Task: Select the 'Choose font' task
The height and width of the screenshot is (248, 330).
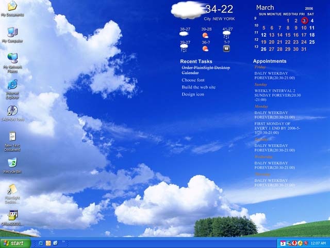Action: (193, 80)
